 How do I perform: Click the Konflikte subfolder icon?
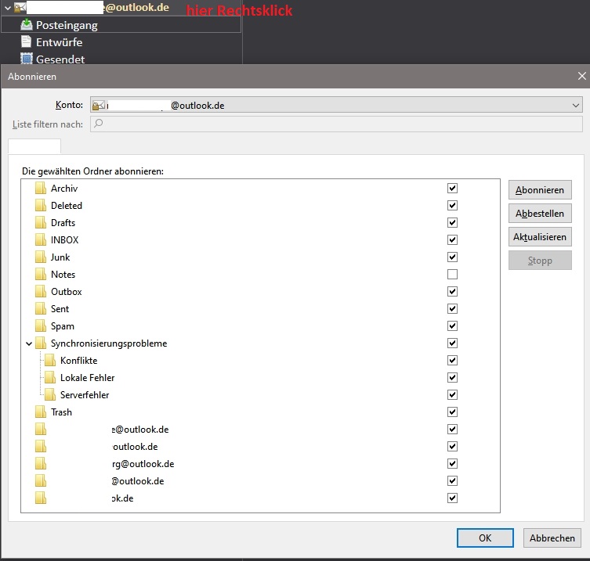click(50, 361)
